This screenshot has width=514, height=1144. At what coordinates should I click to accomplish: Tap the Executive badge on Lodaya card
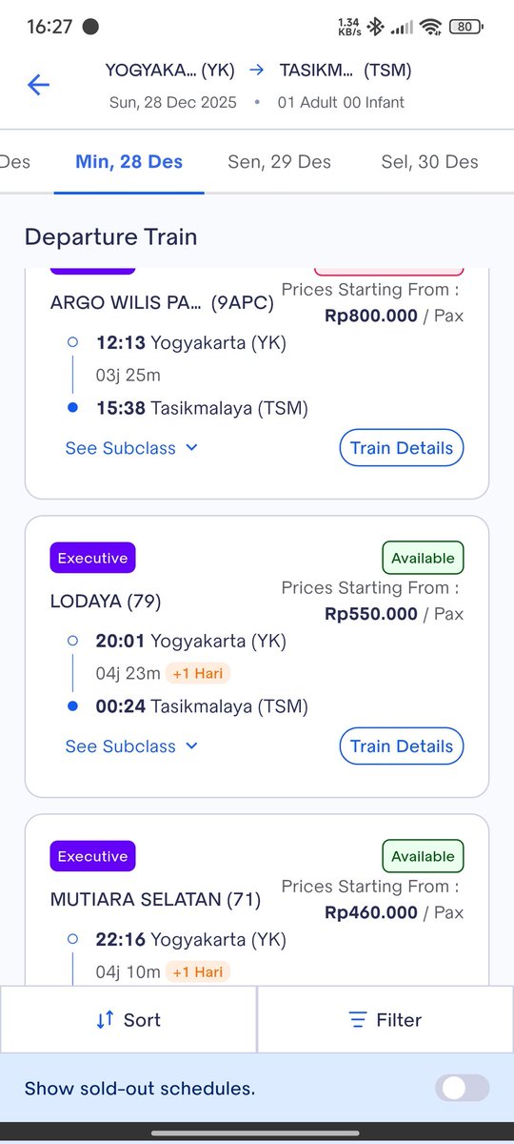[x=92, y=558]
